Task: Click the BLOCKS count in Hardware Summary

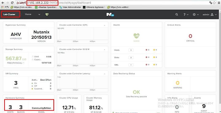Action: [21, 107]
